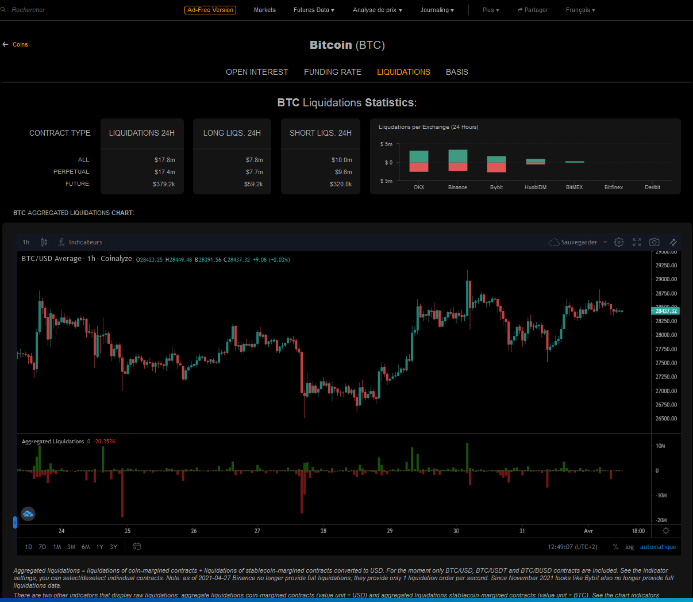Viewport: 693px width, 602px height.
Task: Go back to Coins
Action: click(20, 44)
